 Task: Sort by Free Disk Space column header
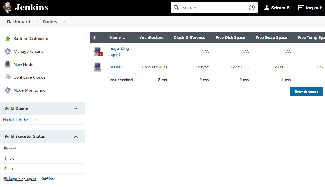[x=230, y=37]
